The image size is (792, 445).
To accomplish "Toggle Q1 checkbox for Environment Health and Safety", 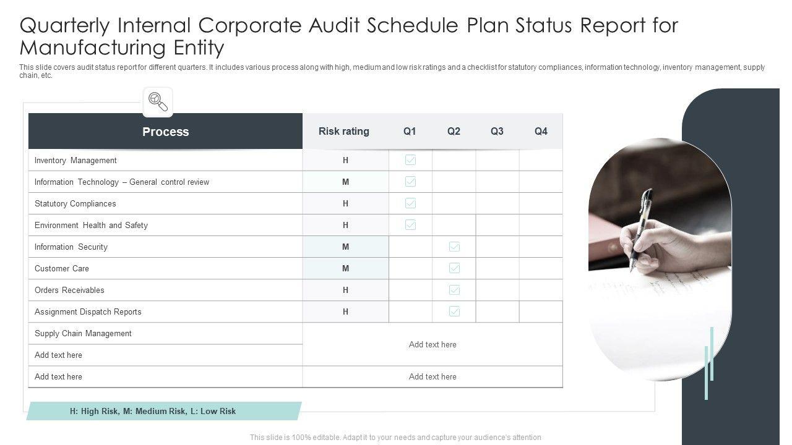I will pos(410,225).
